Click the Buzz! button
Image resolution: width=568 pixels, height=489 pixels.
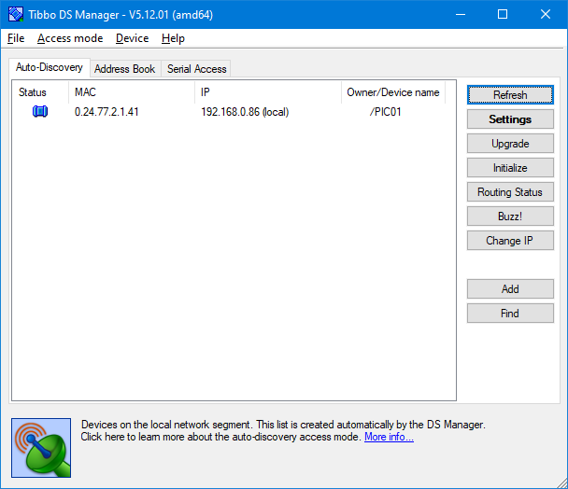[x=510, y=217]
